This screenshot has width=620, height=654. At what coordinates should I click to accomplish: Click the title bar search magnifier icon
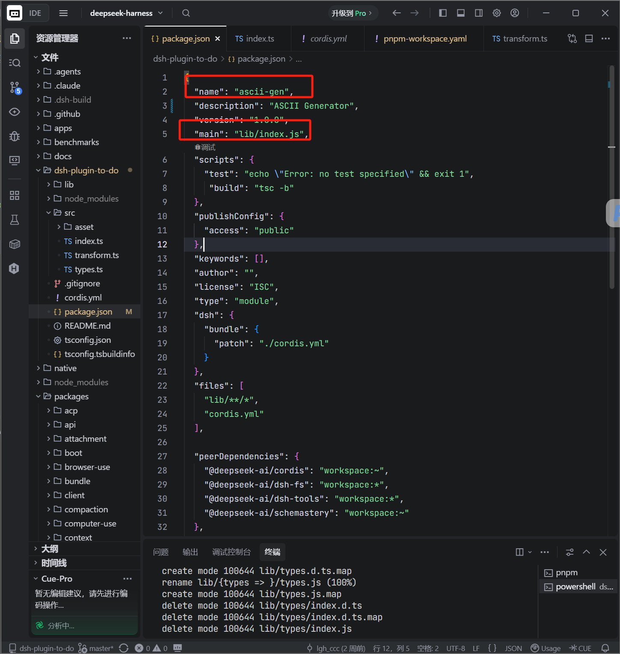[186, 13]
